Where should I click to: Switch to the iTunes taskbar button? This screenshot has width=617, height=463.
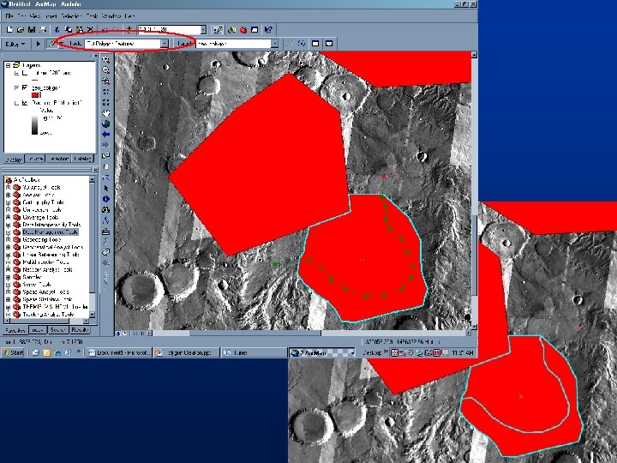(254, 352)
